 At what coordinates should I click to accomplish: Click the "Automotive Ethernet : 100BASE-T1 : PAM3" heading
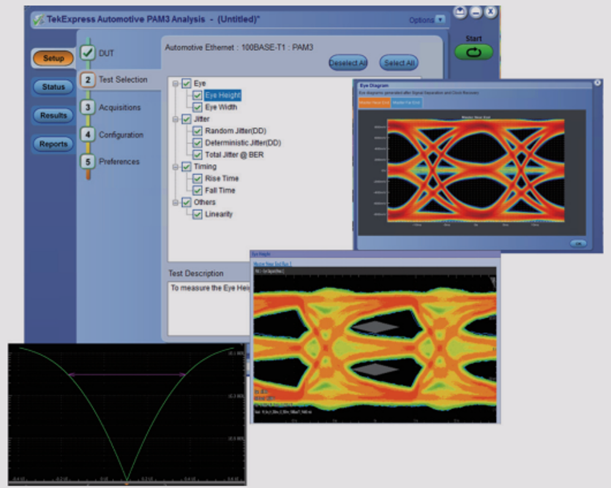(x=239, y=48)
